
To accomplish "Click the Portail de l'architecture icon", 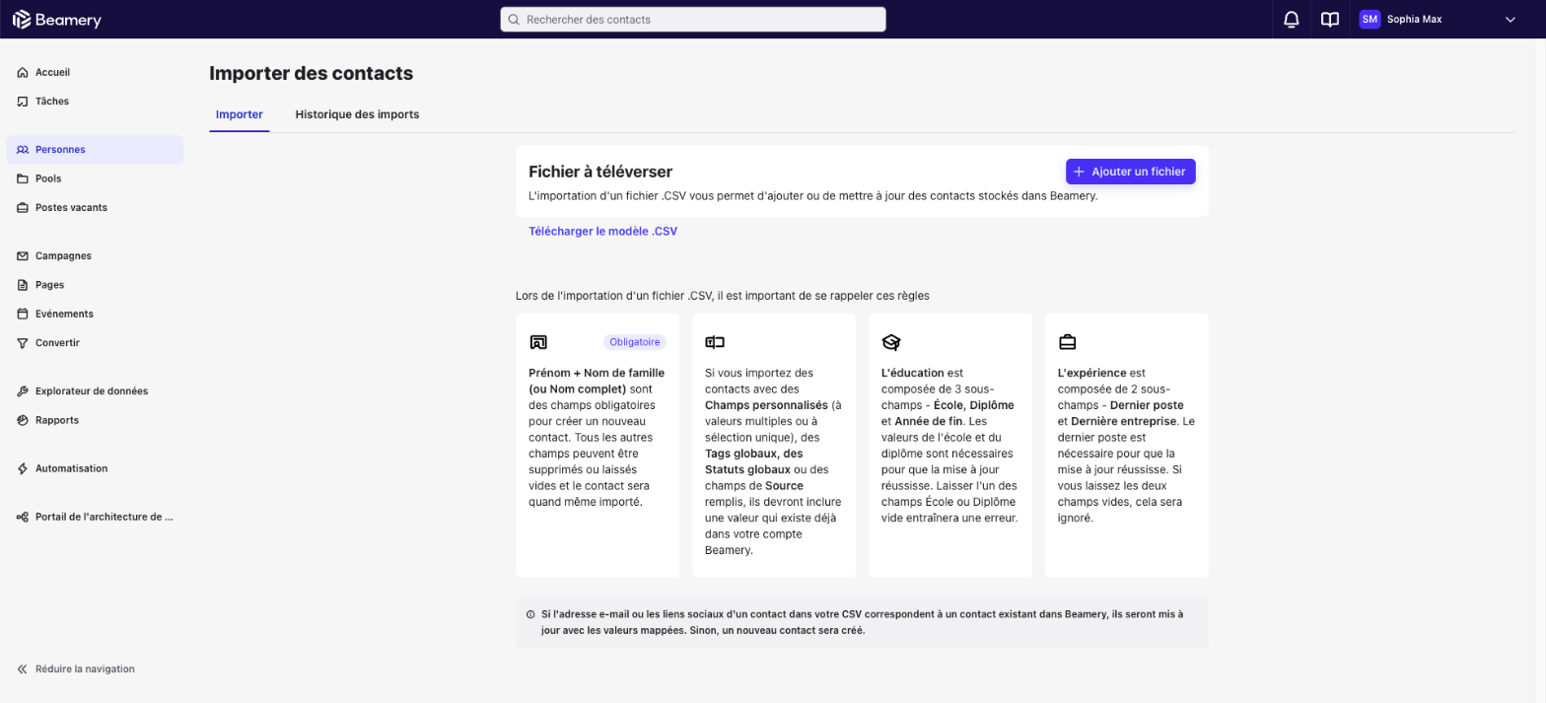I will 23,517.
